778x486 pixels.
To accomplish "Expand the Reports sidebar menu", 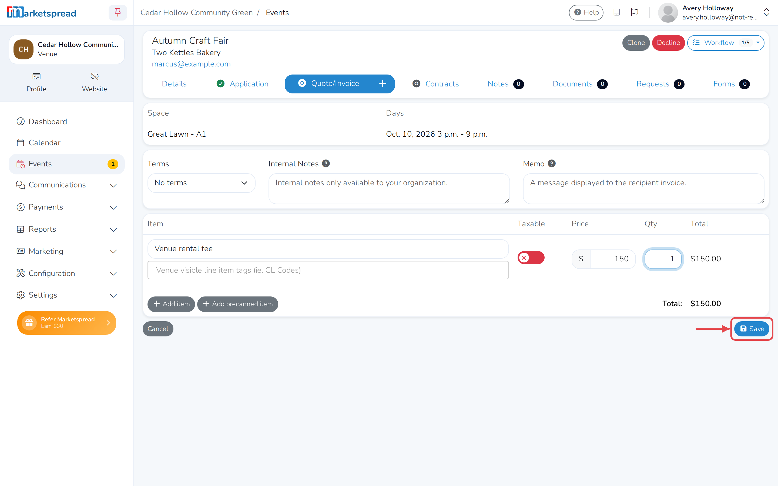I will [66, 229].
